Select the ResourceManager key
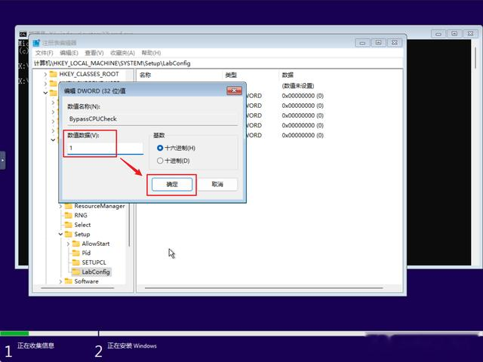The image size is (483, 362). click(100, 206)
